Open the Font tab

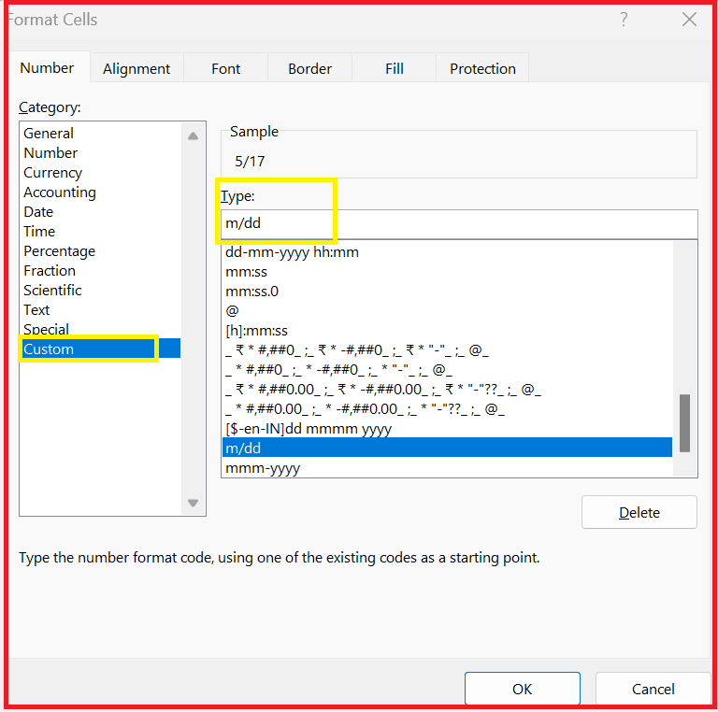pyautogui.click(x=225, y=68)
